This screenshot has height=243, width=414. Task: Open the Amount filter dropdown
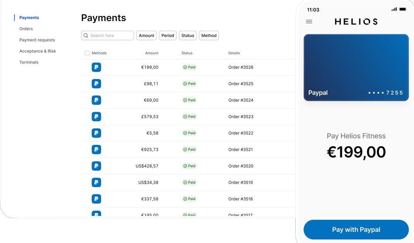pos(146,36)
